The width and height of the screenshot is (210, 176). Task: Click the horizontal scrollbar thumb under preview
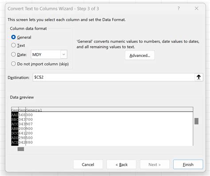21,149
